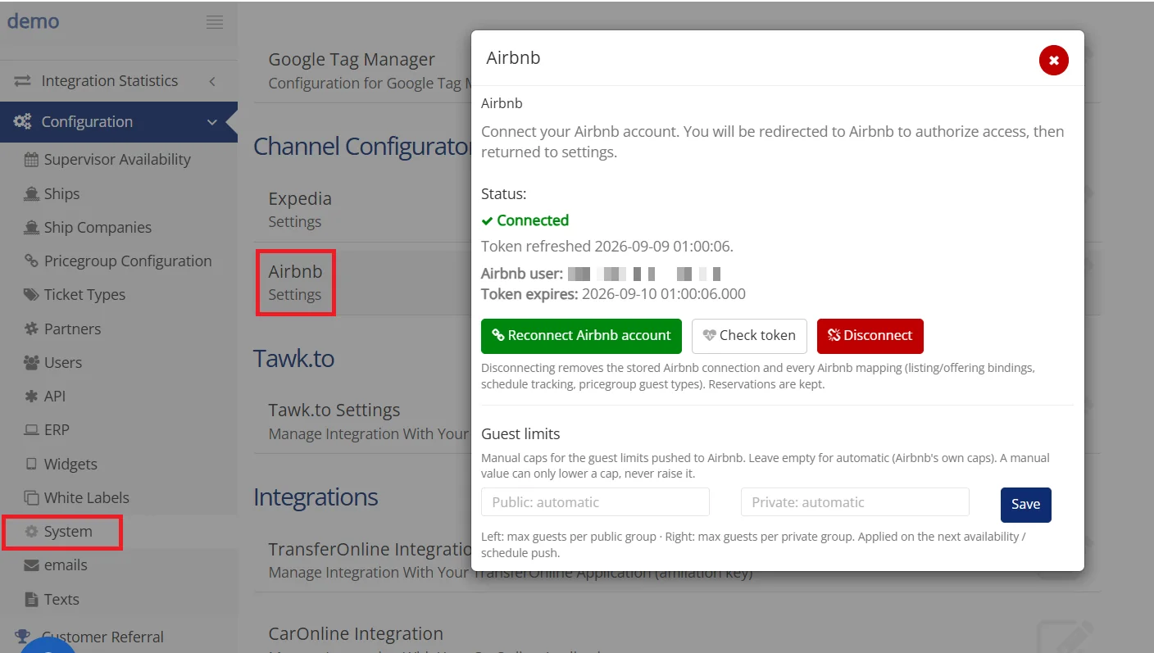Click the Integrations section heading

(316, 497)
